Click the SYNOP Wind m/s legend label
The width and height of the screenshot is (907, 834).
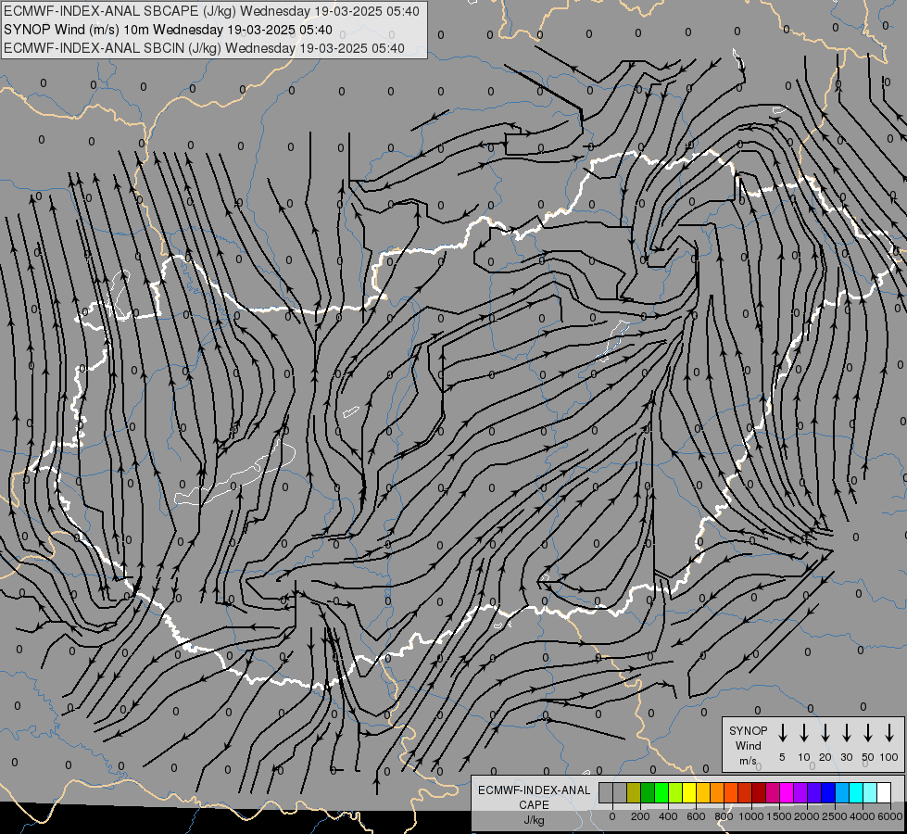tap(748, 745)
